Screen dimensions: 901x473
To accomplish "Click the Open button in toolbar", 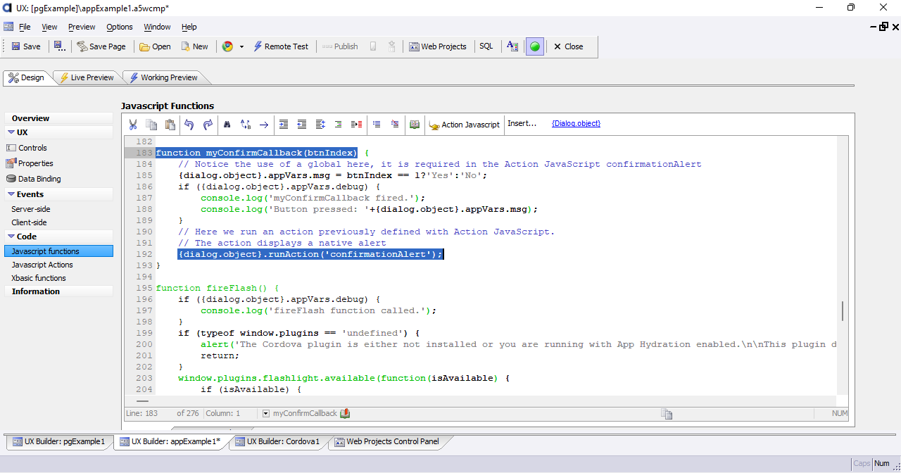I will 155,46.
